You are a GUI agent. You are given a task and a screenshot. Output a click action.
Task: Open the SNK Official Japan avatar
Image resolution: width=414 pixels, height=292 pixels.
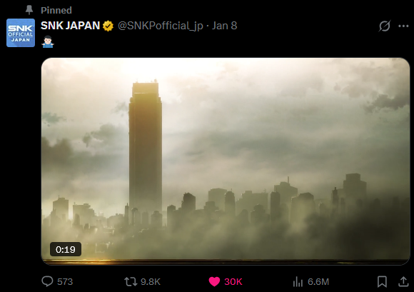tap(21, 33)
